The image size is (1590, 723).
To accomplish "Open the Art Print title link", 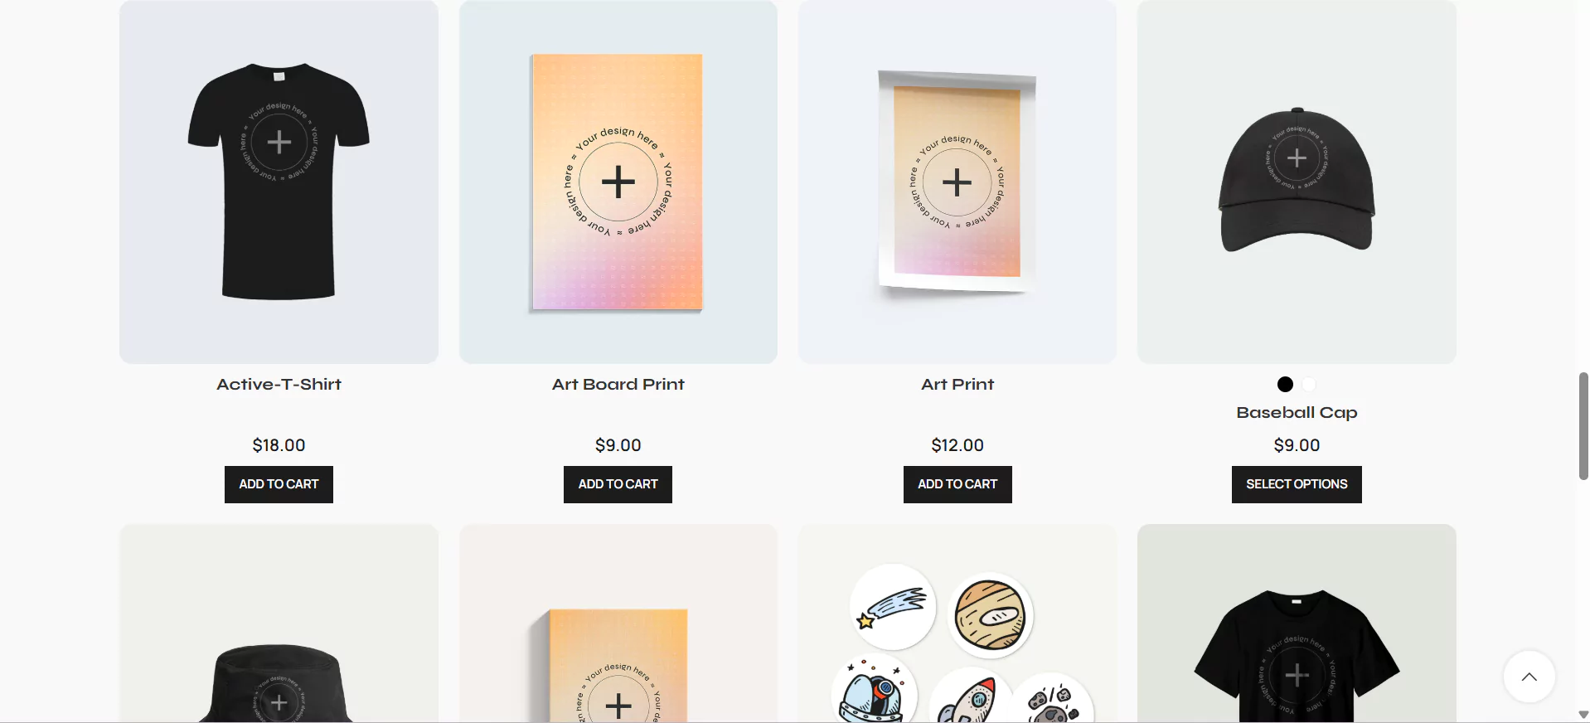I will (x=957, y=385).
